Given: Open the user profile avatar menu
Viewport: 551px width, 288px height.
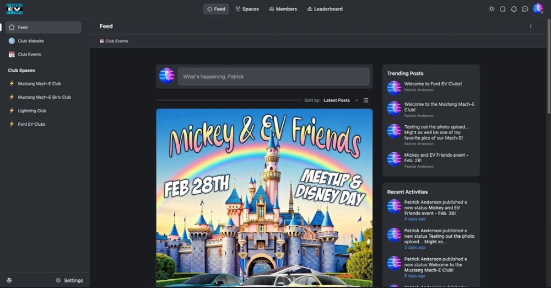Looking at the screenshot, I should pyautogui.click(x=538, y=8).
